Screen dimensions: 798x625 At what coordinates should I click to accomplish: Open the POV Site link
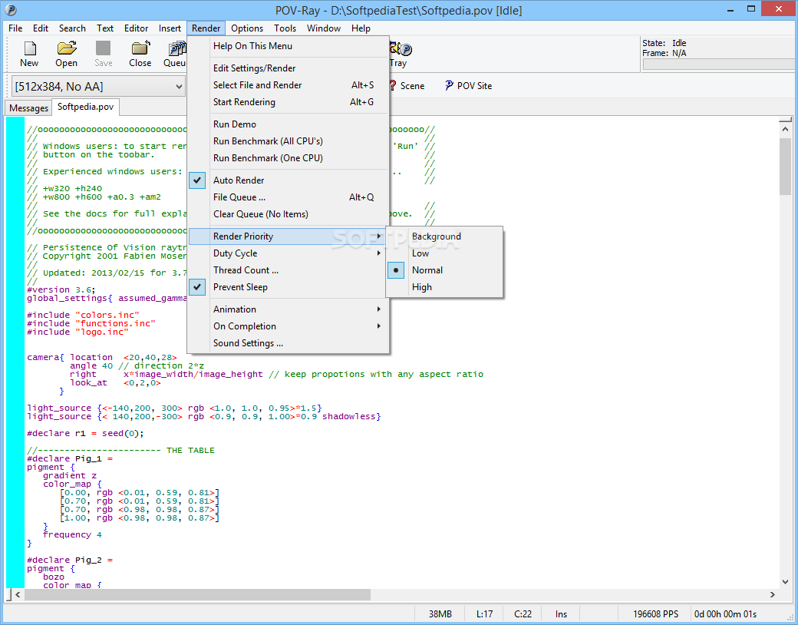tap(468, 85)
